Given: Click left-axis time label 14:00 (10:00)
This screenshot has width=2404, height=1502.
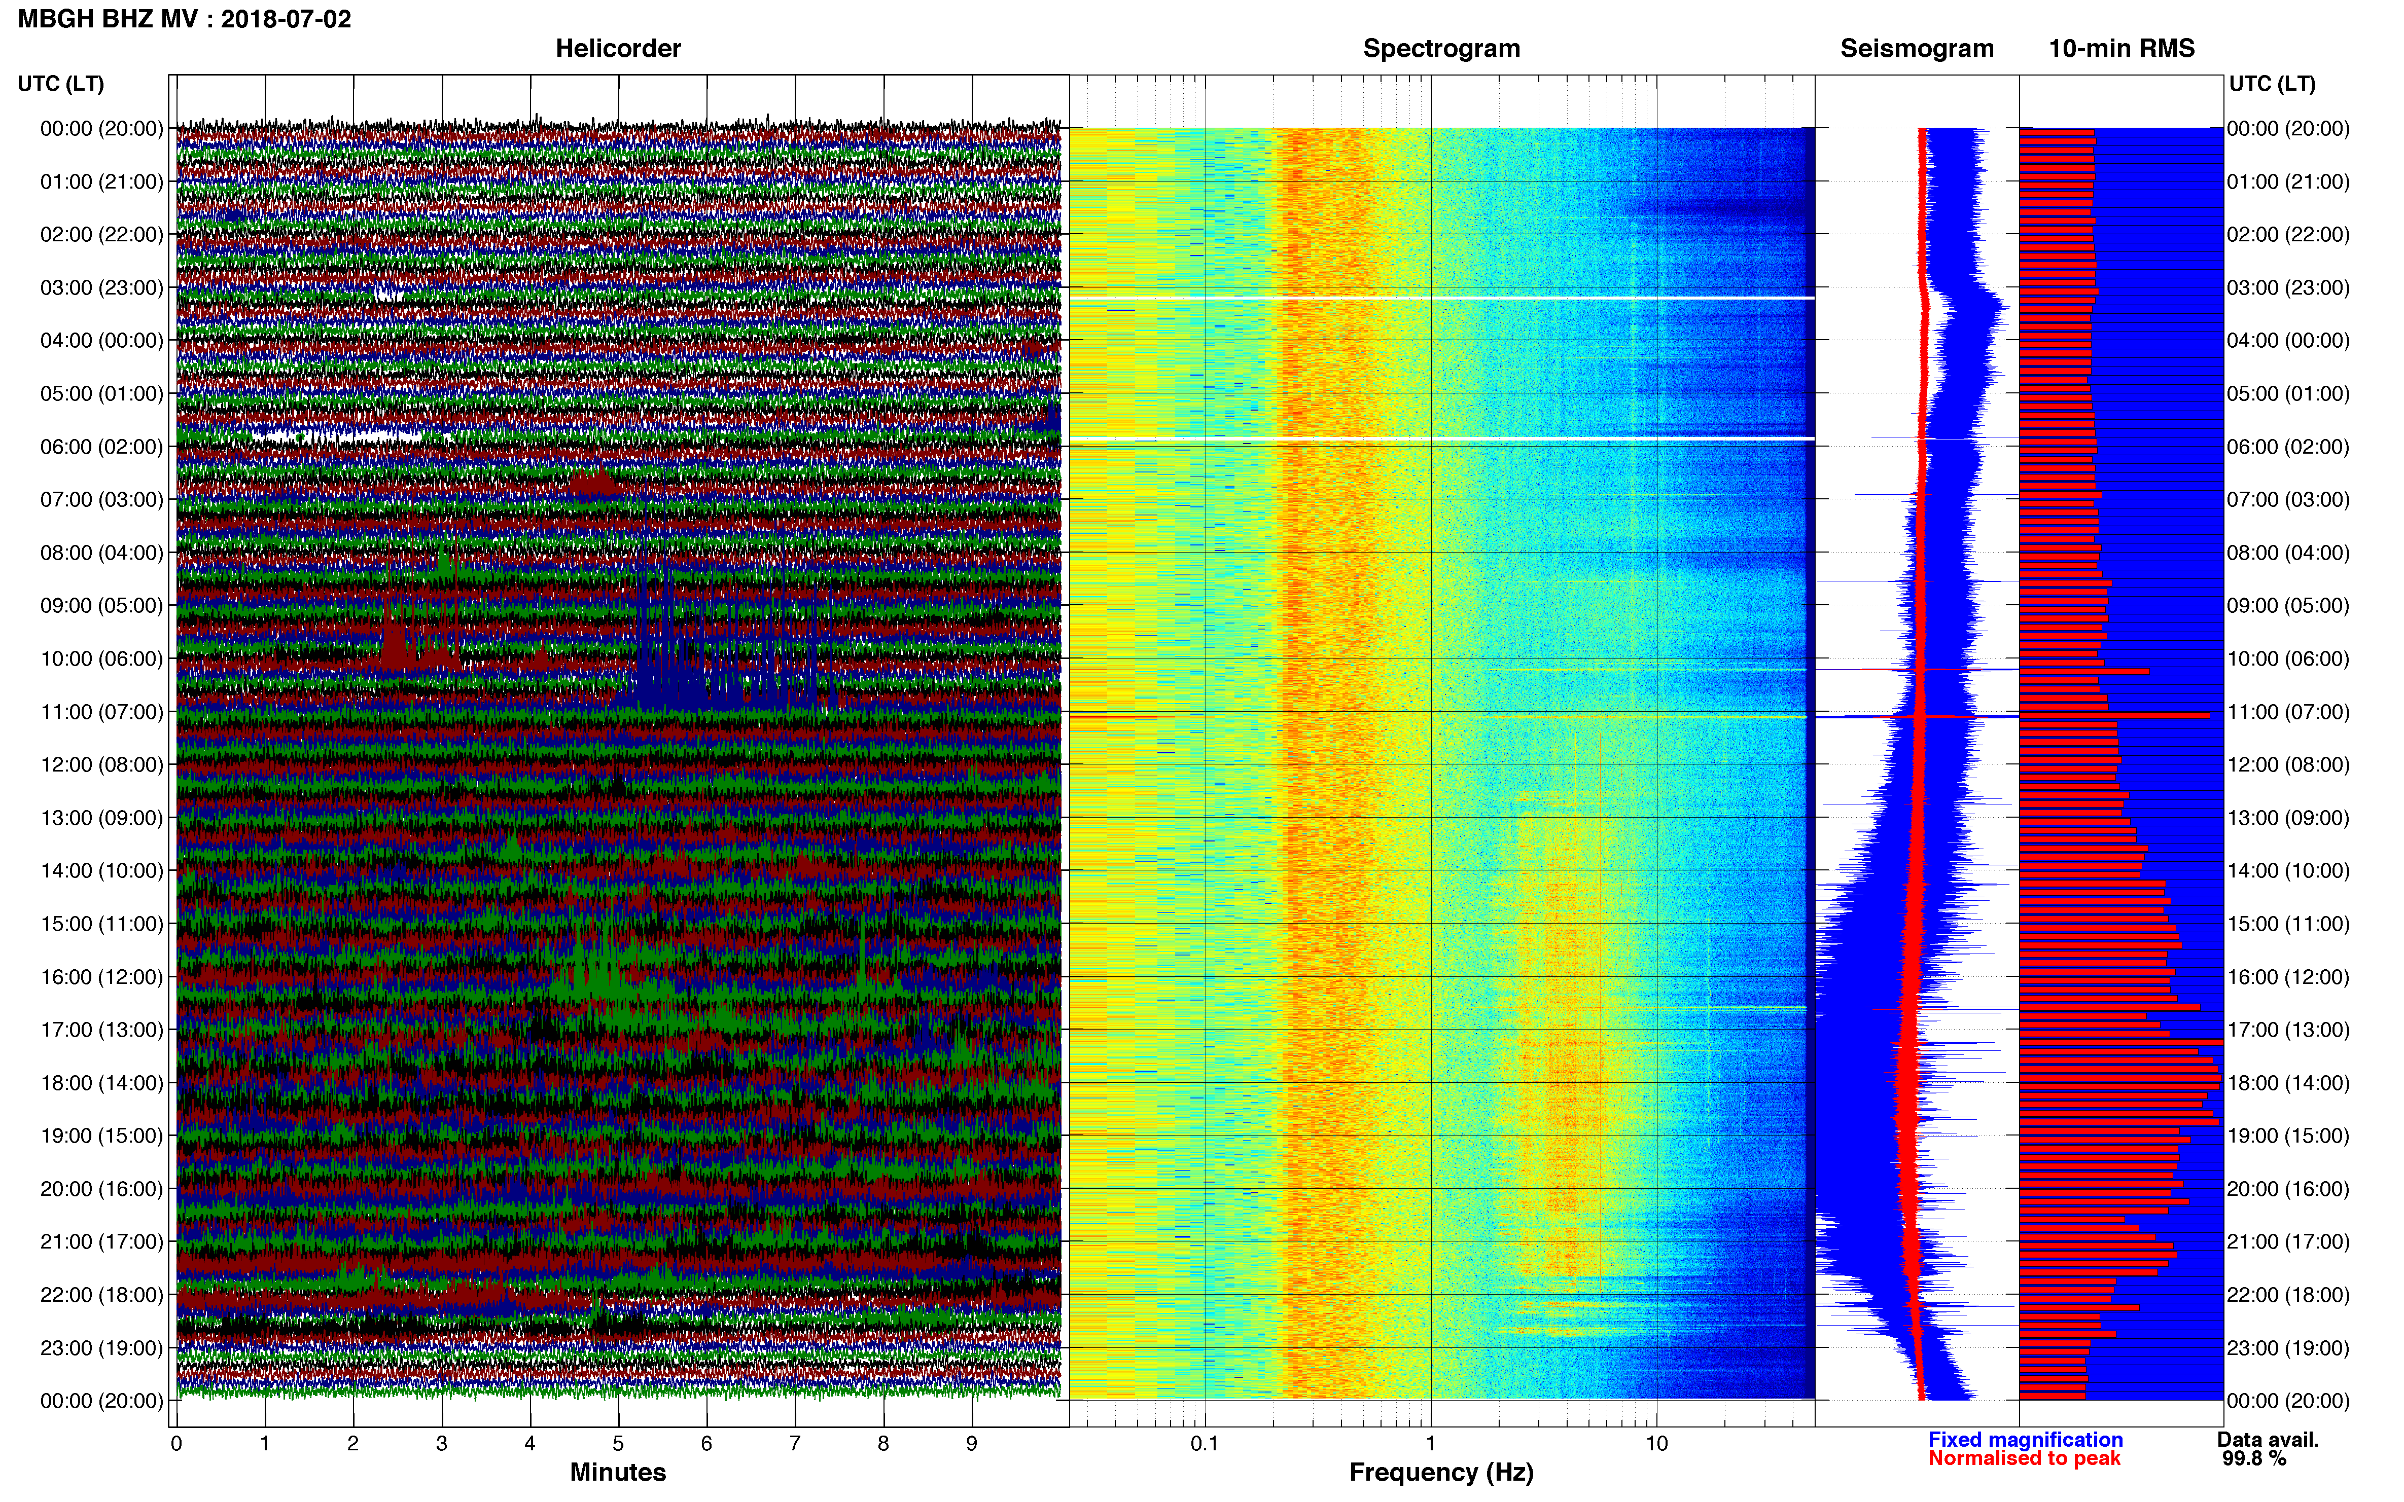Looking at the screenshot, I should (x=101, y=871).
